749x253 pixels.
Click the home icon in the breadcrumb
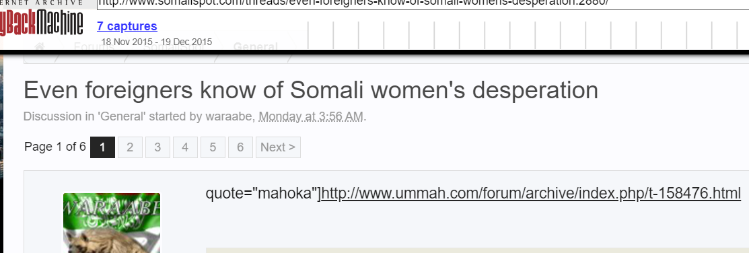40,47
